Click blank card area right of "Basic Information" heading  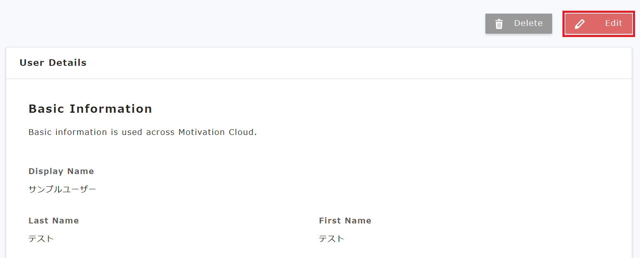[x=371, y=109]
